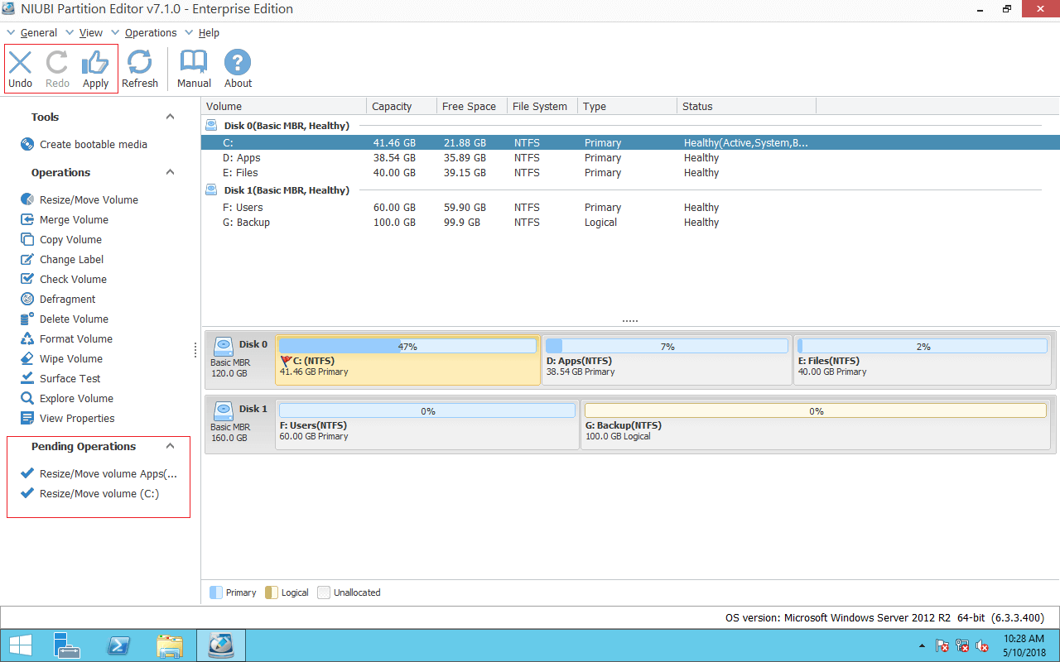Image resolution: width=1060 pixels, height=662 pixels.
Task: Sort by the Capacity column header
Action: point(402,106)
